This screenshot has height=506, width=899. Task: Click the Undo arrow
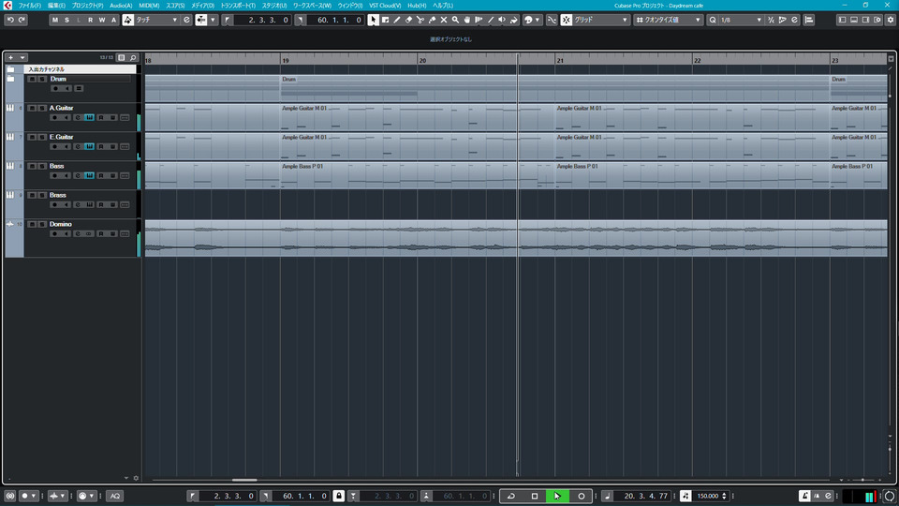tap(10, 20)
